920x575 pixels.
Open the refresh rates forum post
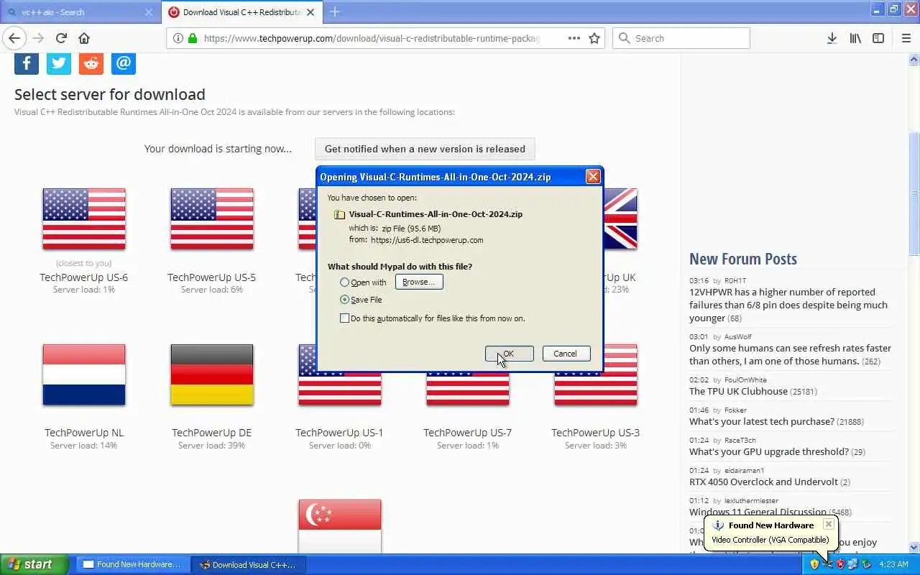(790, 354)
